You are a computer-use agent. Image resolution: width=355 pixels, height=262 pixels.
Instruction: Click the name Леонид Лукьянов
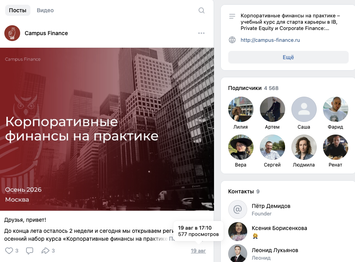275,250
